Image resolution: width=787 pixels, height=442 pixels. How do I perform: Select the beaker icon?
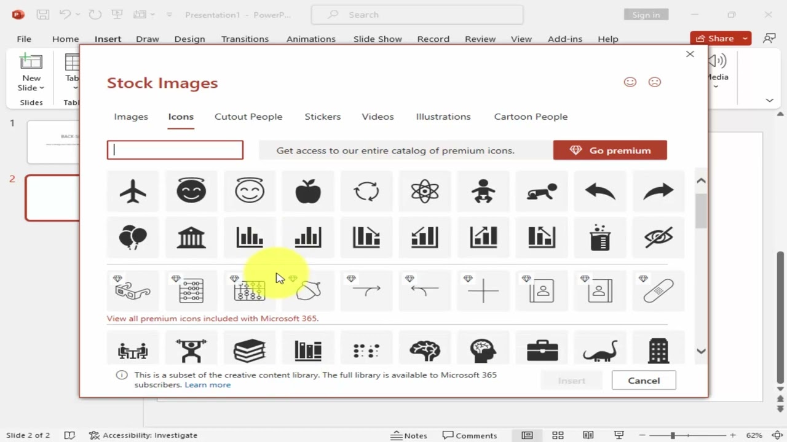600,237
